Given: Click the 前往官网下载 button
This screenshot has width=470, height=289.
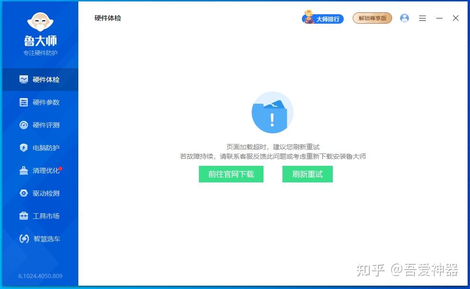Looking at the screenshot, I should tap(231, 174).
